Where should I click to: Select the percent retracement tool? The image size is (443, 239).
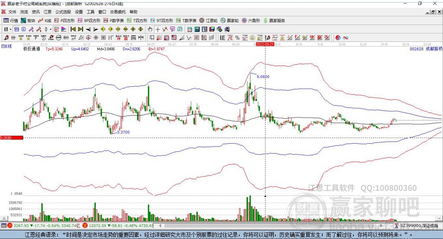(238, 38)
